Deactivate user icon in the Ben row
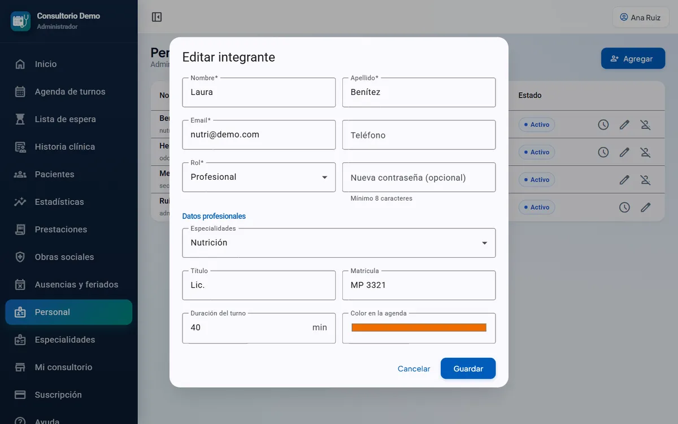 point(645,124)
